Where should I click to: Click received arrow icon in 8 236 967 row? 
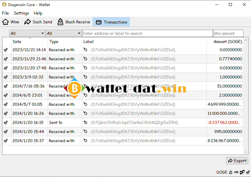[85, 141]
